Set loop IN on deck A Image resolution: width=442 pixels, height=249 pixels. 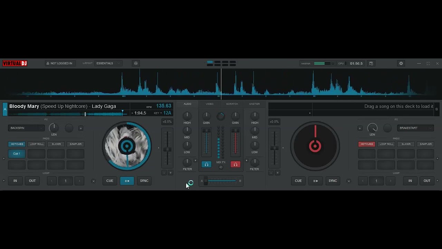tap(15, 181)
